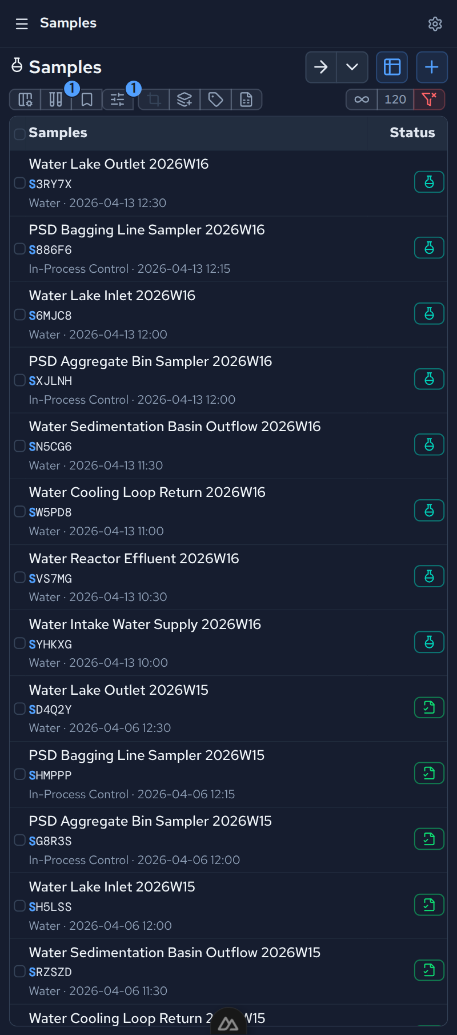
Task: Clear filters with red funnel icon
Action: point(429,99)
